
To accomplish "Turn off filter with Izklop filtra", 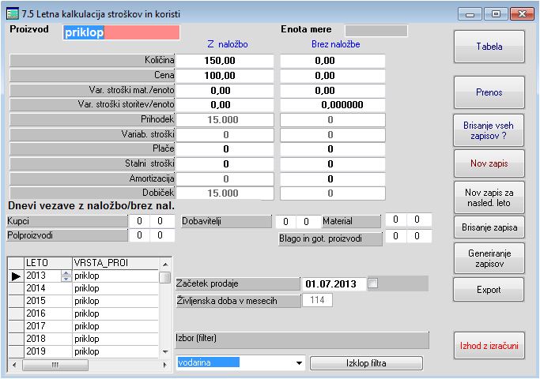I will [366, 363].
